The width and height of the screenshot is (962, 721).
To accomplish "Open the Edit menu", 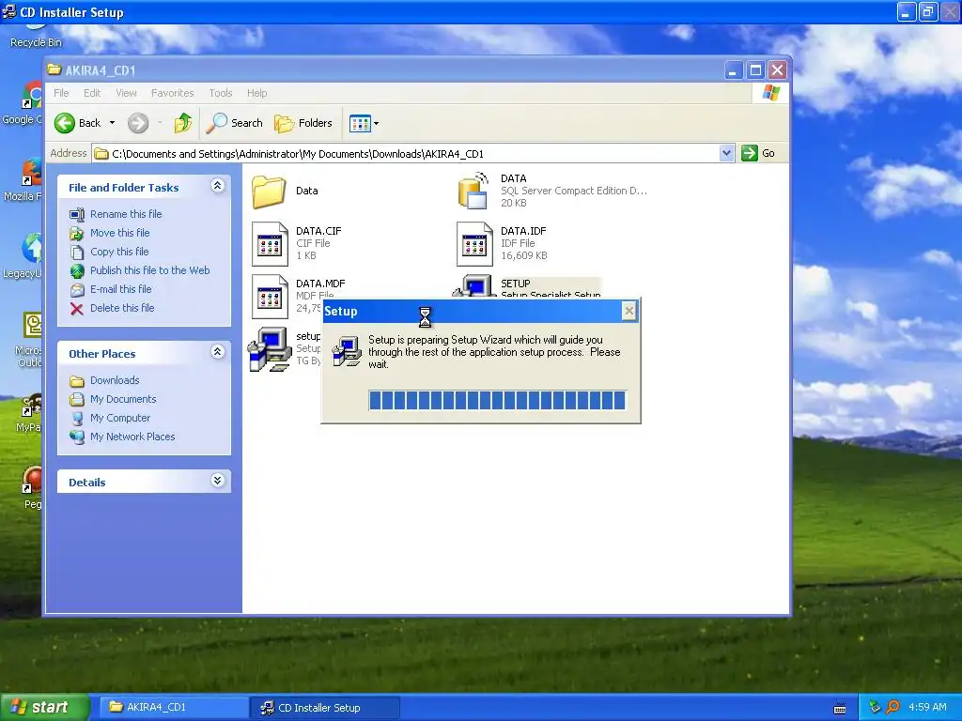I will (x=92, y=93).
